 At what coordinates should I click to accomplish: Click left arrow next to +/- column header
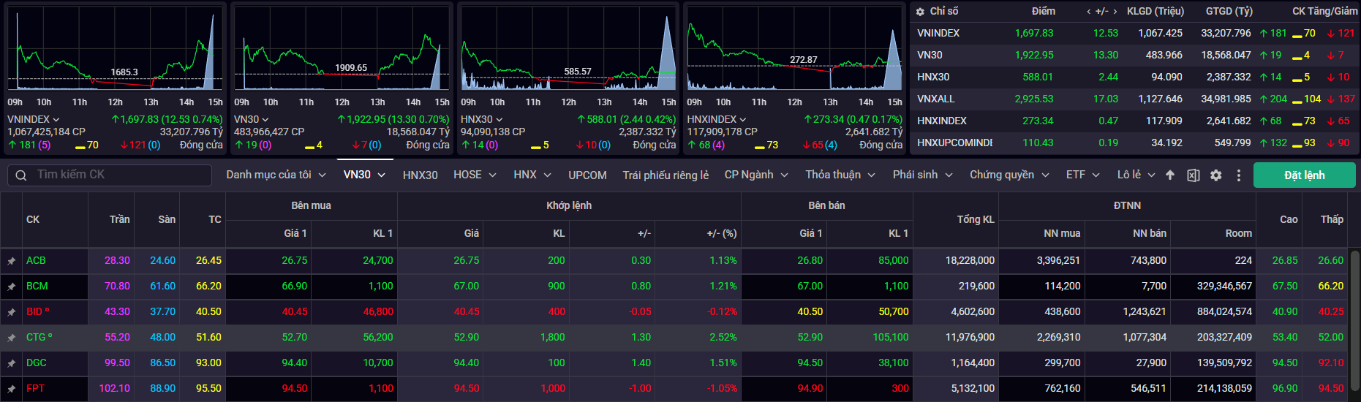[x=1089, y=12]
